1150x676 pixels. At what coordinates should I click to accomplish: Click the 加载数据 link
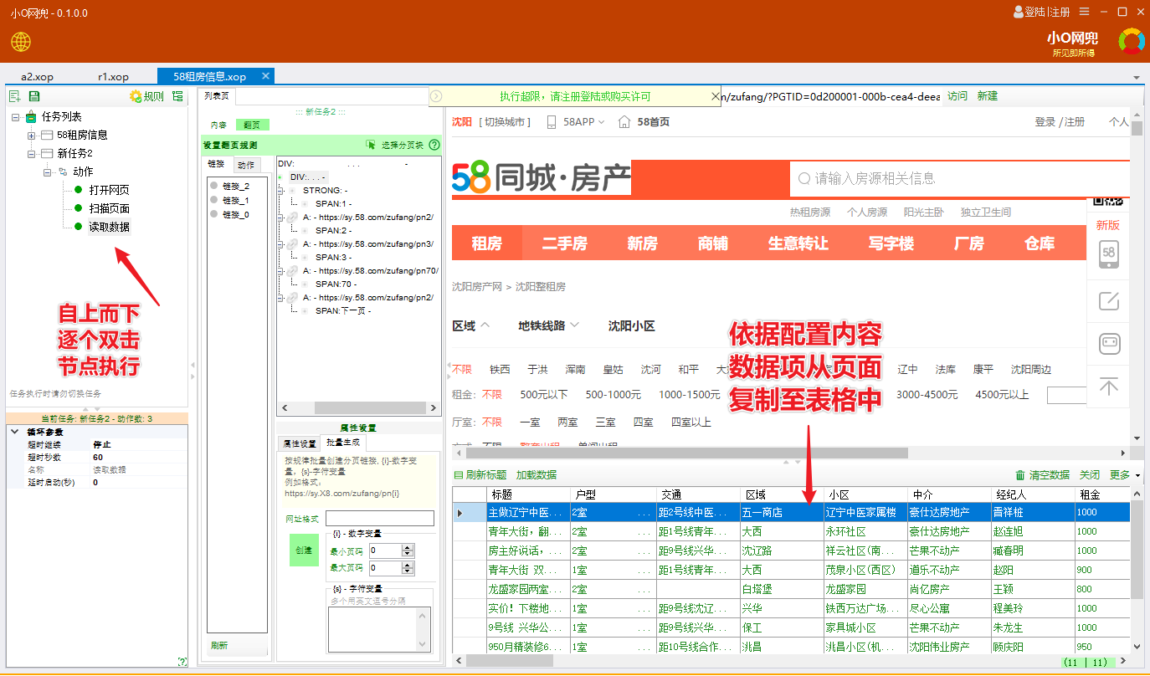point(536,475)
